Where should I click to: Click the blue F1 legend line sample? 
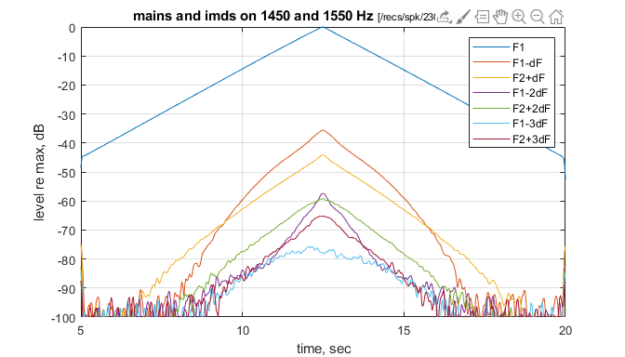(491, 47)
